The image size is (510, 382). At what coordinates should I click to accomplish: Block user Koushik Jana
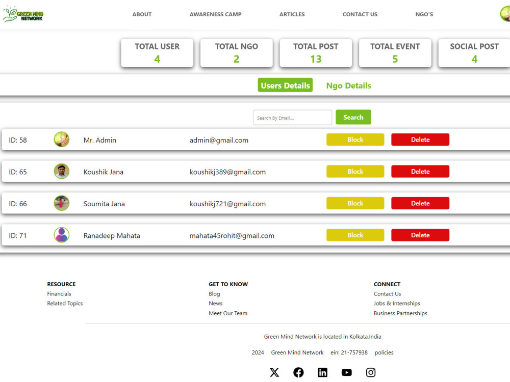(355, 172)
